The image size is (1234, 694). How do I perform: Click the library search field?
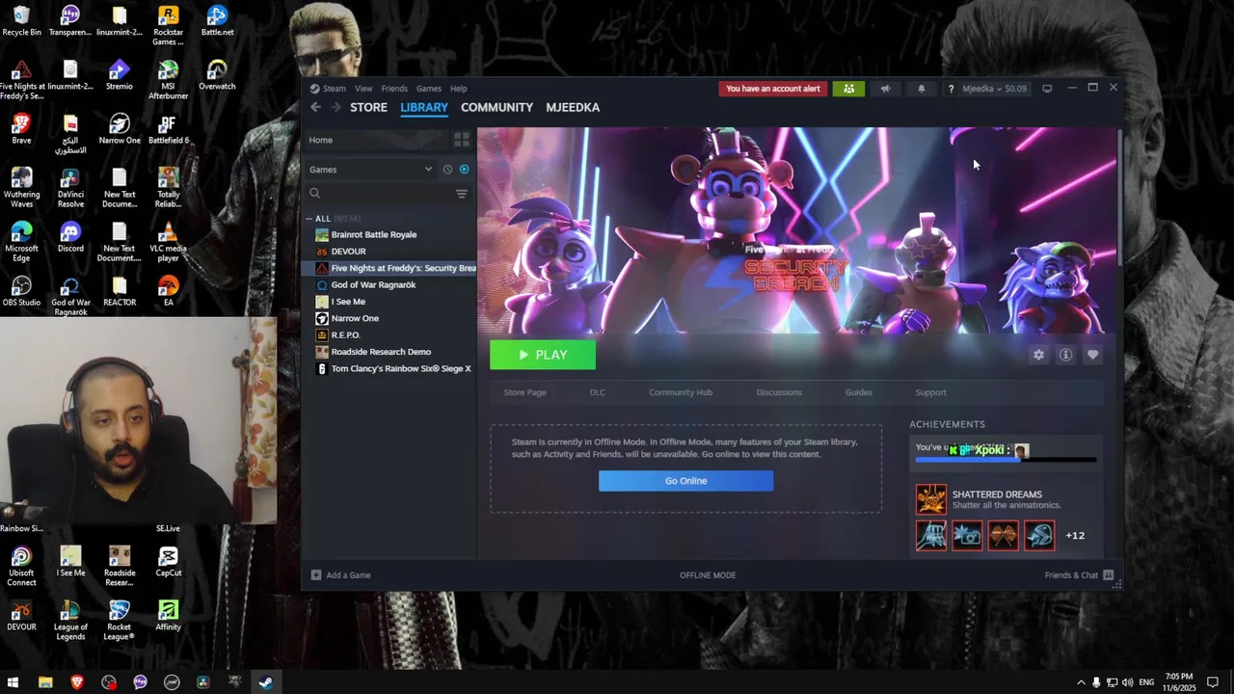click(378, 194)
